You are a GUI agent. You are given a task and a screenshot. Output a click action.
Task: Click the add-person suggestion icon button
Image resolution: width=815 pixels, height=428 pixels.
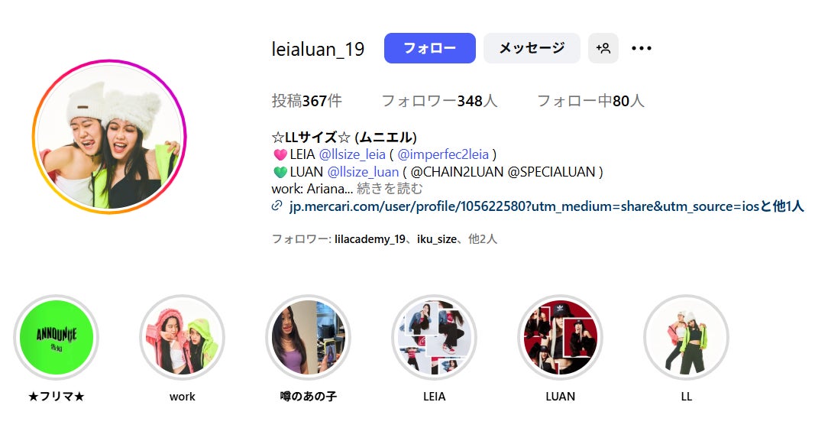[603, 48]
